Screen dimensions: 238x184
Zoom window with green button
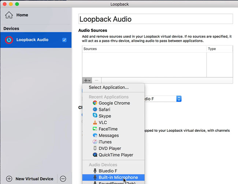tap(17, 4)
